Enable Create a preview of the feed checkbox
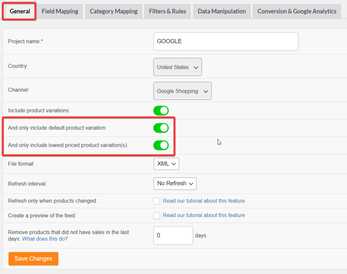Image resolution: width=347 pixels, height=274 pixels. click(157, 216)
